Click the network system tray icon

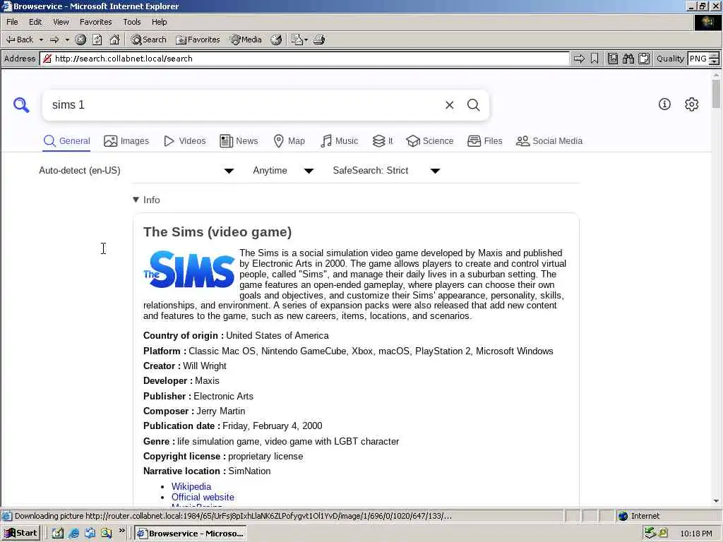click(x=650, y=533)
